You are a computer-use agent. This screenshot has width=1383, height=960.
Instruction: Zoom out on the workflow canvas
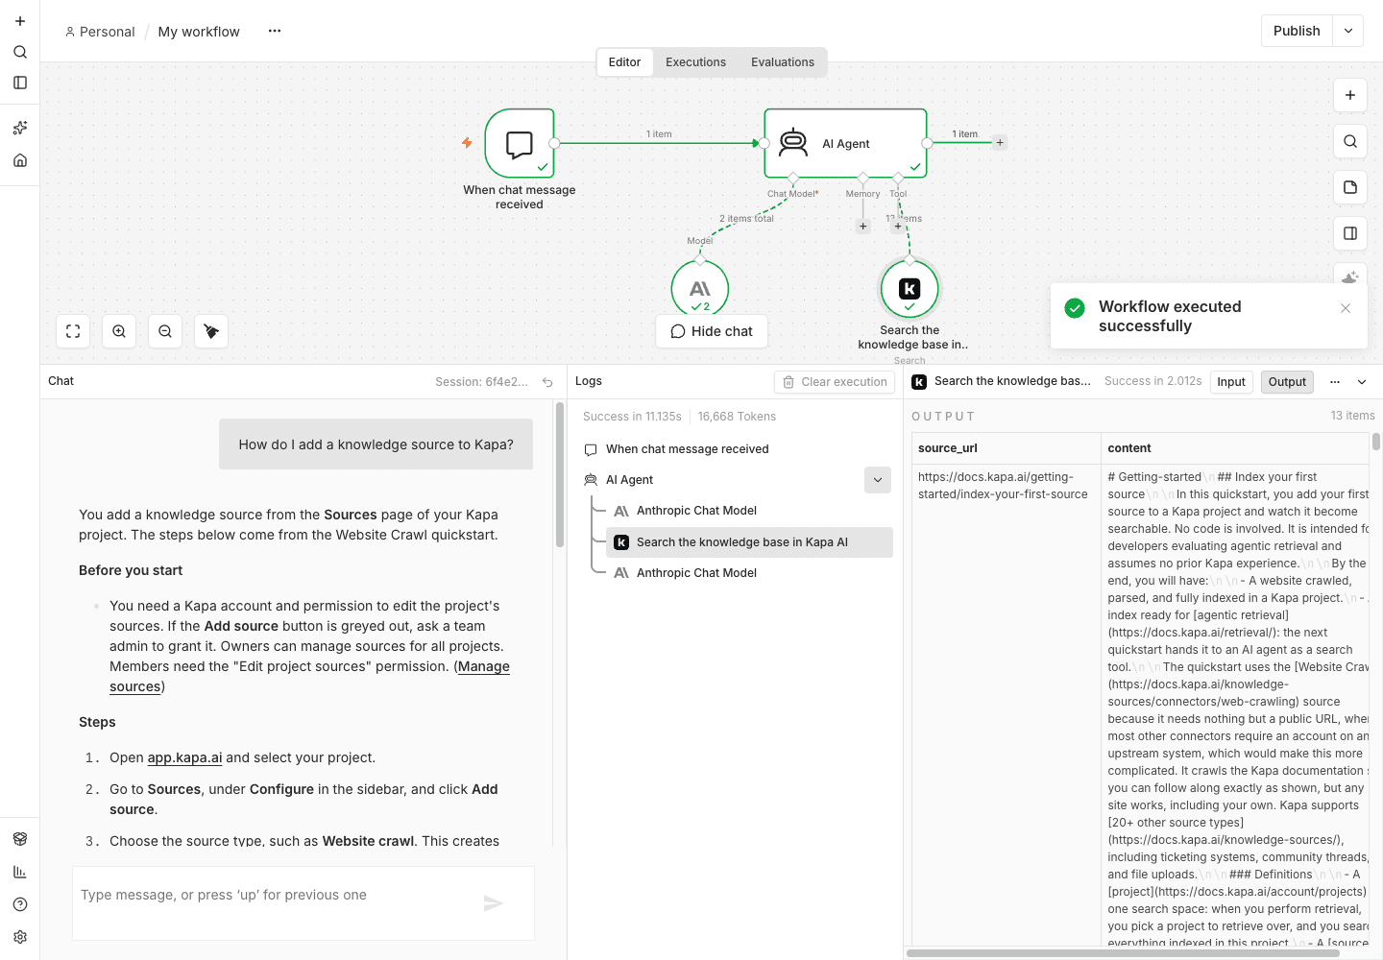click(x=165, y=331)
